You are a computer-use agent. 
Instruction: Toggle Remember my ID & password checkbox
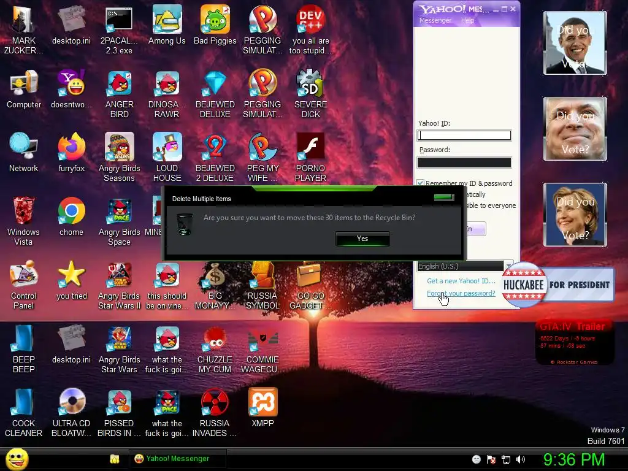[x=421, y=183]
